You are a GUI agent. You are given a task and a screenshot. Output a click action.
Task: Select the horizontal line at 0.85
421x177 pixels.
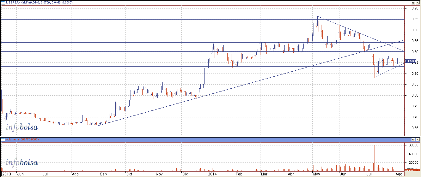pos(202,20)
